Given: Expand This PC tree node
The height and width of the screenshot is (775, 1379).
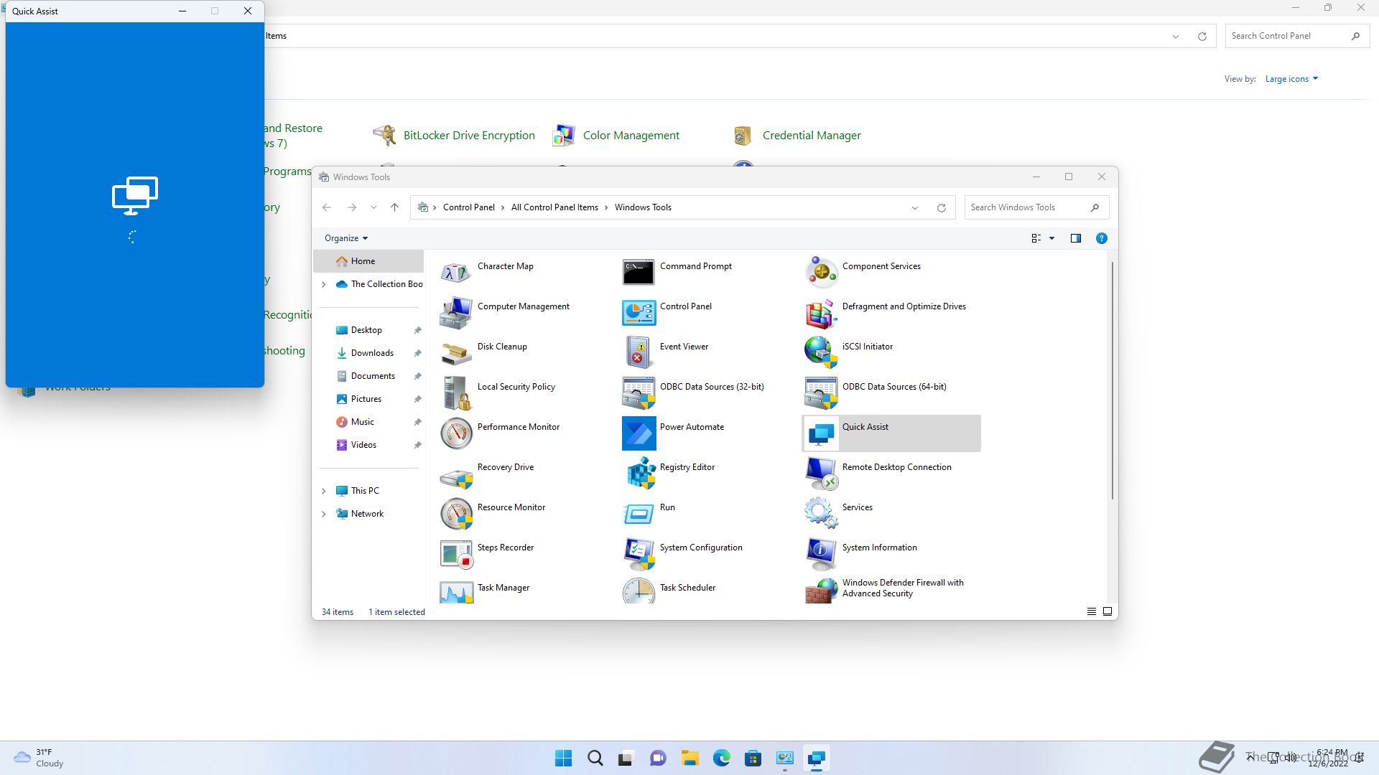Looking at the screenshot, I should tap(323, 491).
